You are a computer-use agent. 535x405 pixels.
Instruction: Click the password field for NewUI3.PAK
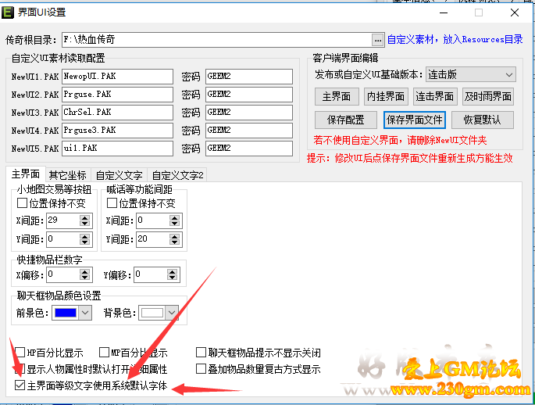(249, 113)
